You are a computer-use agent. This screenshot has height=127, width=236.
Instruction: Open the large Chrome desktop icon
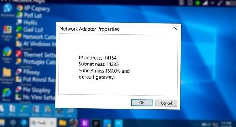tap(7, 52)
